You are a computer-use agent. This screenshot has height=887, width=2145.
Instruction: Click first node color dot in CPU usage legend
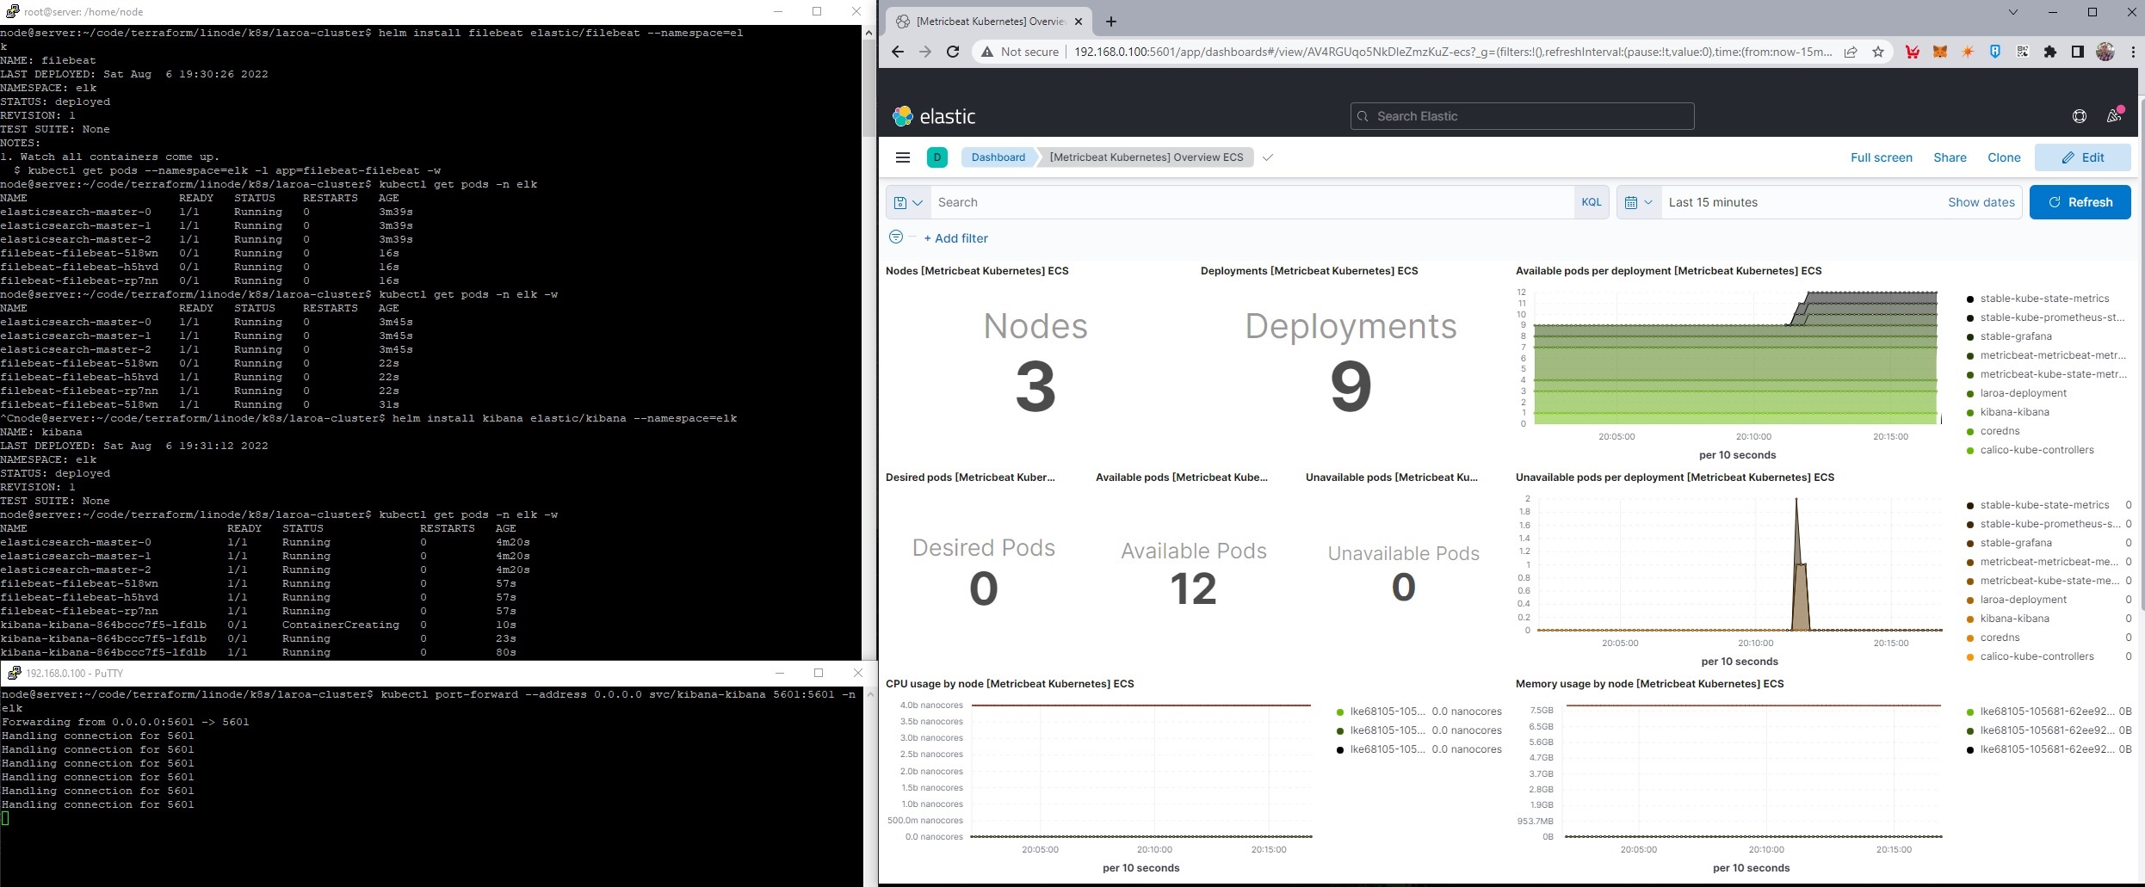click(x=1340, y=711)
